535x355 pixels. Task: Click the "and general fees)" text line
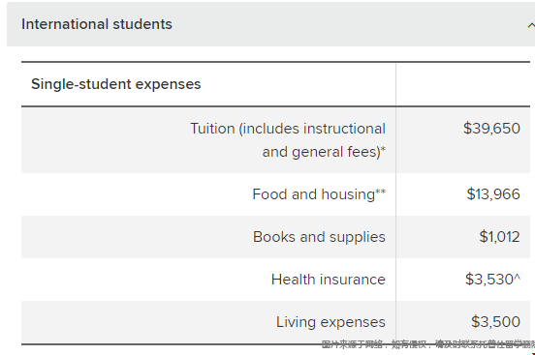[324, 152]
